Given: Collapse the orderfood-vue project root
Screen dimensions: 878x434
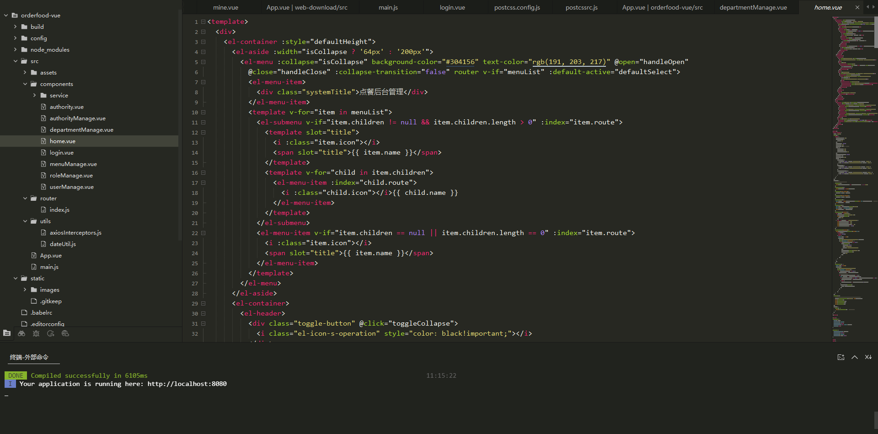Looking at the screenshot, I should (x=6, y=16).
